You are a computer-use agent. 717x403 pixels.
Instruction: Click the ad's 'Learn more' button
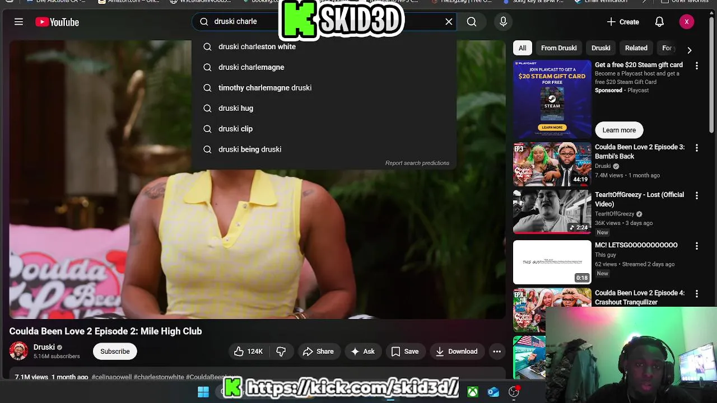[x=619, y=130]
